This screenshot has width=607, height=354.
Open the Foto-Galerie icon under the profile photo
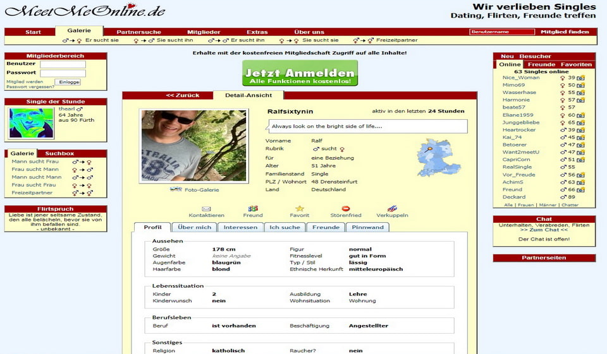(x=176, y=189)
